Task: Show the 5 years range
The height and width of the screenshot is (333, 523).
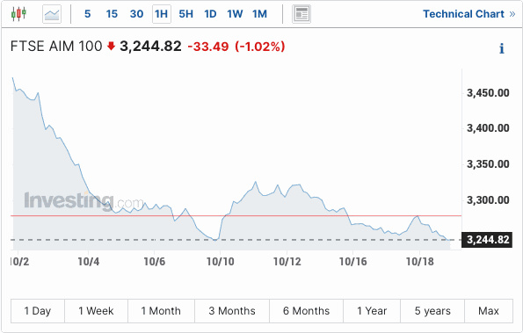Action: tap(432, 311)
